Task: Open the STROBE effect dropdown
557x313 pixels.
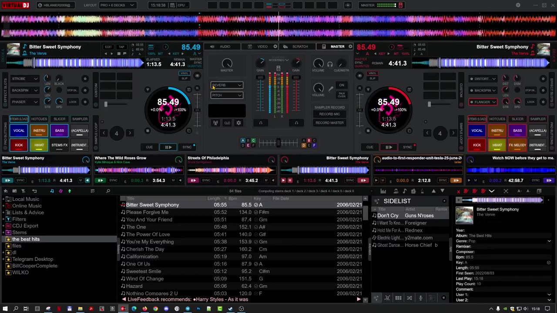Action: tap(24, 79)
